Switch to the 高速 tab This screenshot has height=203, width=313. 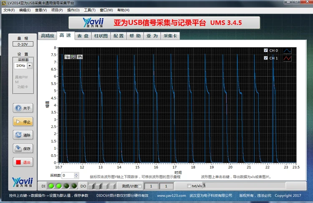pyautogui.click(x=66, y=35)
